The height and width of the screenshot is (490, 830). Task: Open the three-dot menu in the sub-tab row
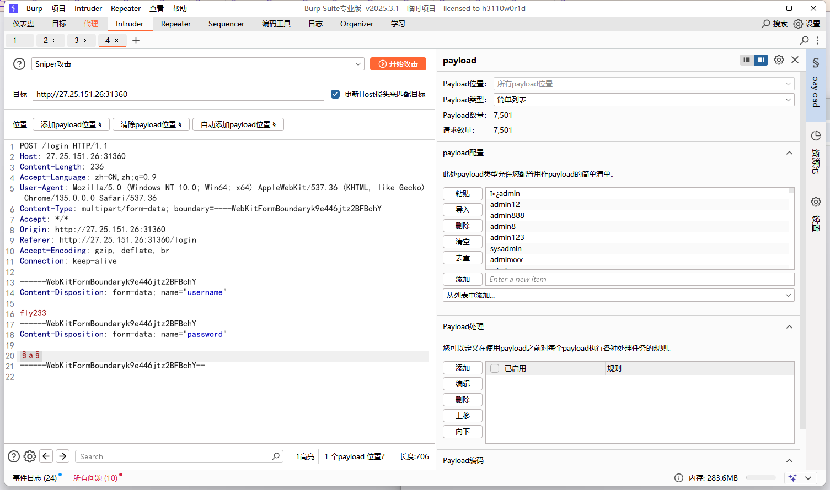[818, 40]
